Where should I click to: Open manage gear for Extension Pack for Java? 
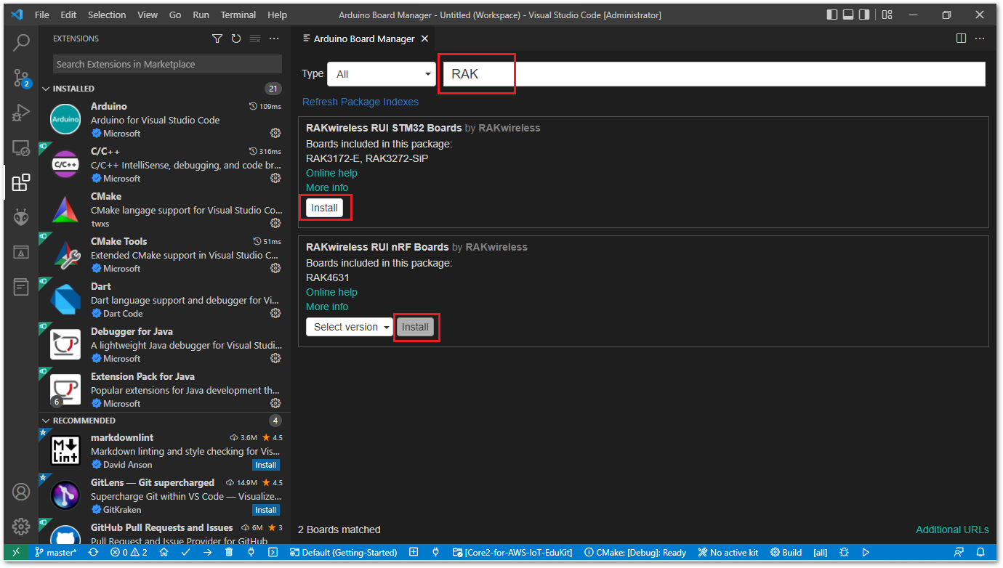275,403
